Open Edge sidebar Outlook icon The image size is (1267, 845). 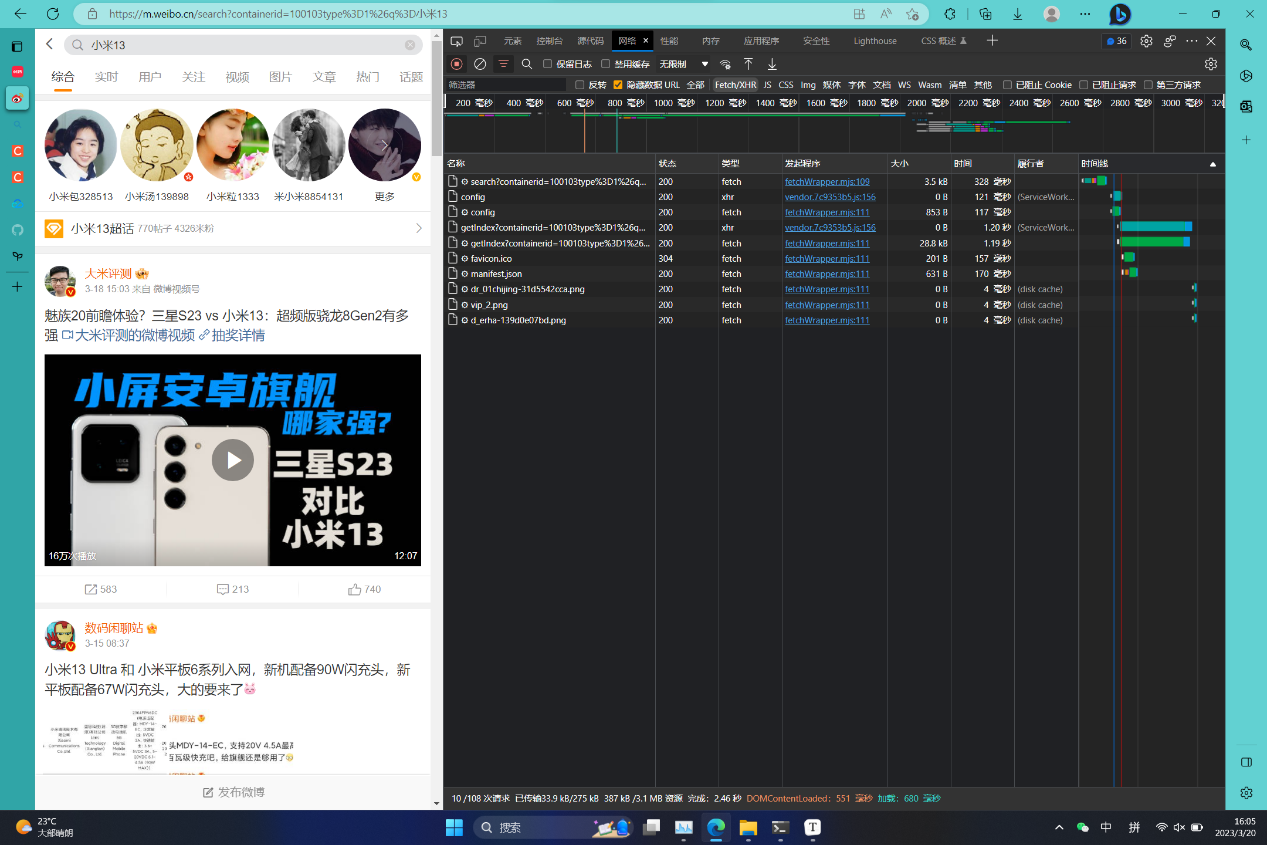(1246, 106)
